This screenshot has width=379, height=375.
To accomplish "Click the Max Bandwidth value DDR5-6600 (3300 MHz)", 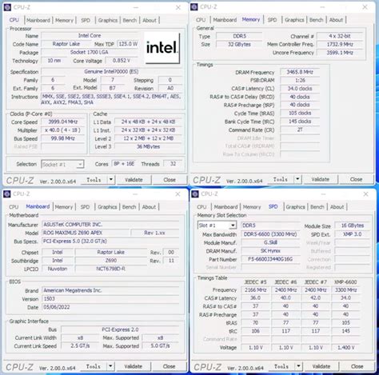I will (x=270, y=234).
